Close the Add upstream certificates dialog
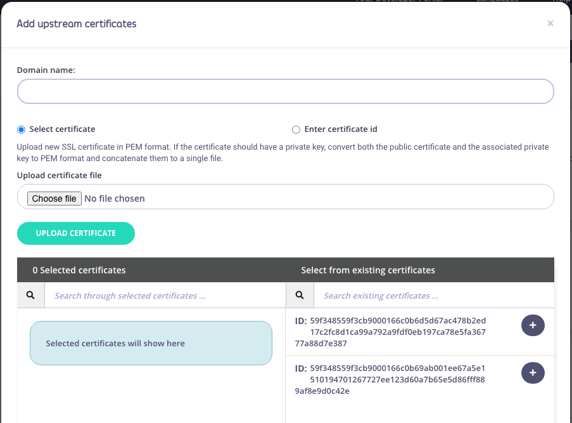The height and width of the screenshot is (423, 572). pos(550,23)
